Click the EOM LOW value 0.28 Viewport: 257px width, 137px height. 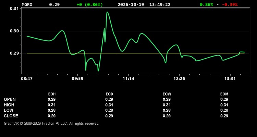tap(224, 110)
